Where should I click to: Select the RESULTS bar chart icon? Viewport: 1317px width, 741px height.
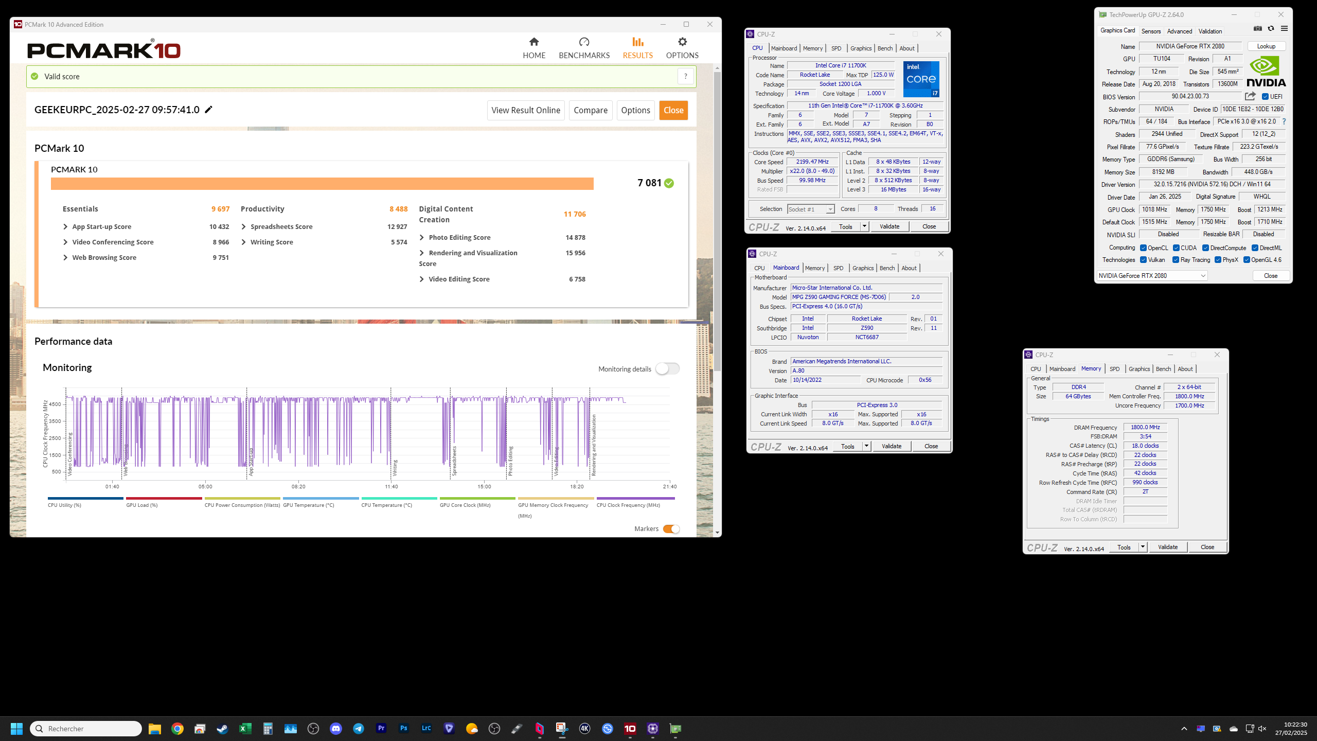[638, 42]
